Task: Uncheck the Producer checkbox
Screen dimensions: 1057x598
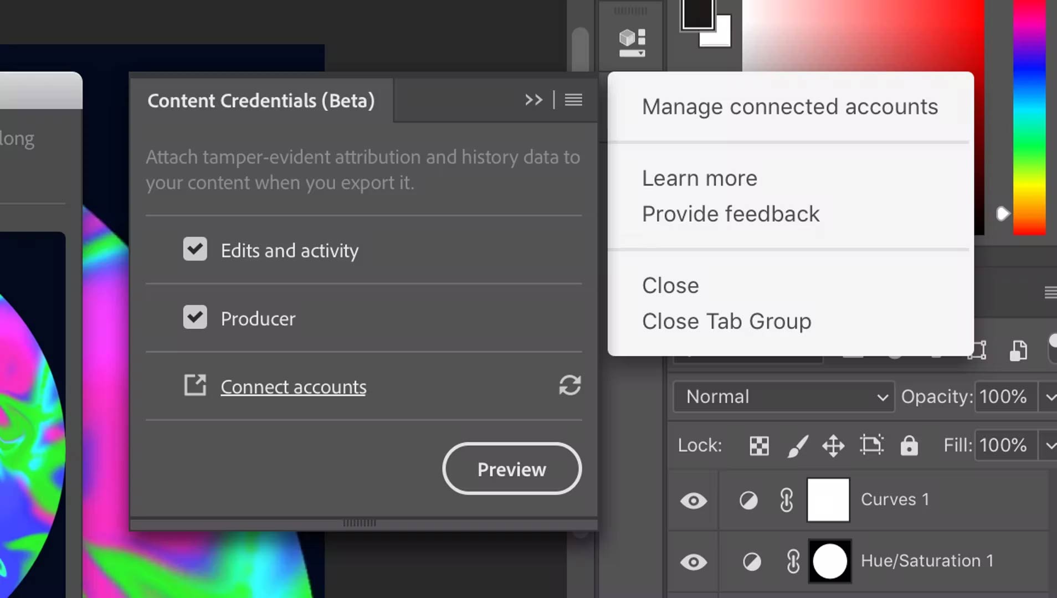Action: pyautogui.click(x=194, y=317)
